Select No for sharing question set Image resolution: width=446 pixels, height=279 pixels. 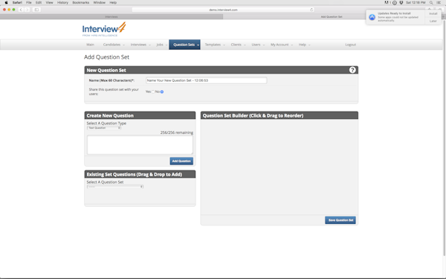point(162,92)
